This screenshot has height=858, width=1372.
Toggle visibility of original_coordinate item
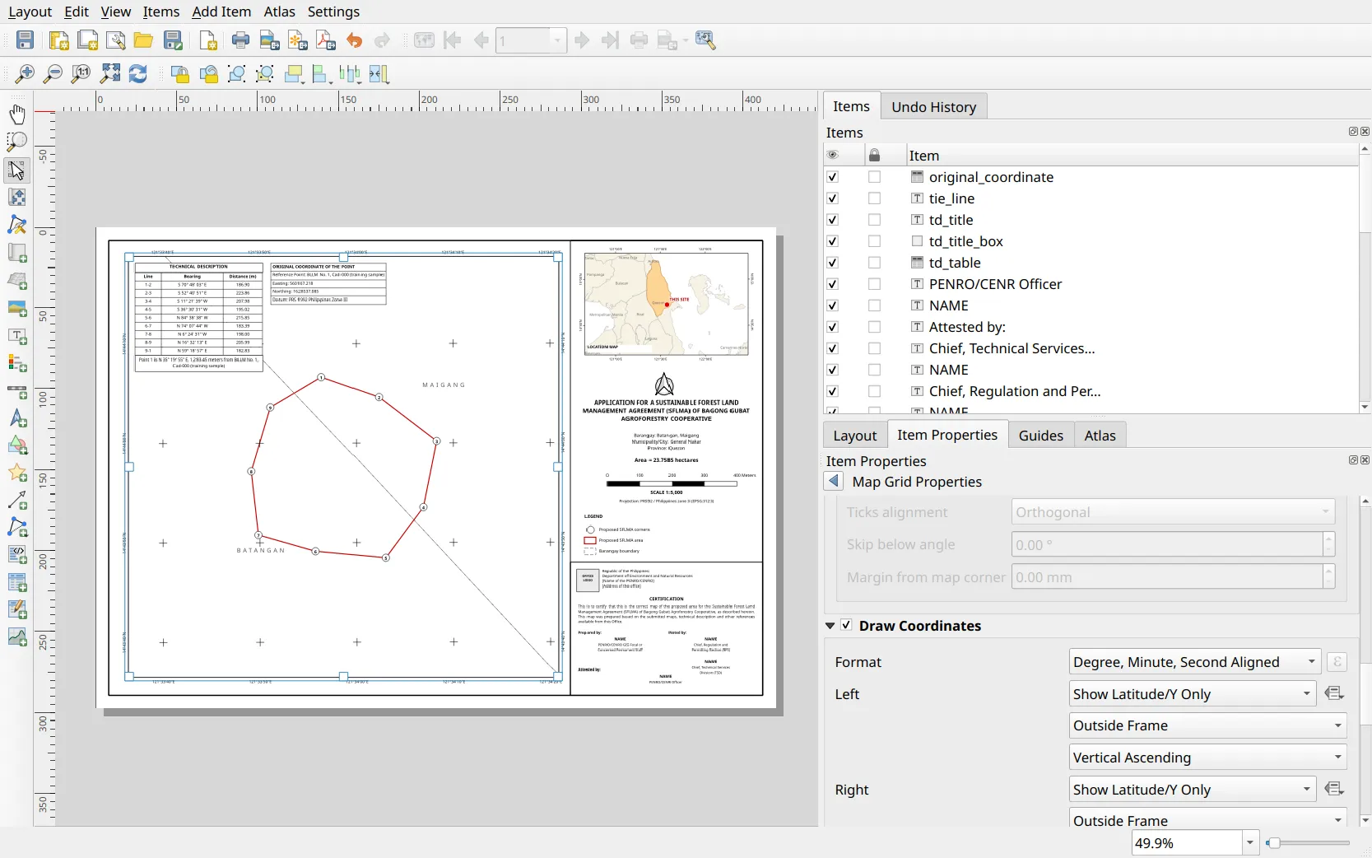click(x=832, y=177)
